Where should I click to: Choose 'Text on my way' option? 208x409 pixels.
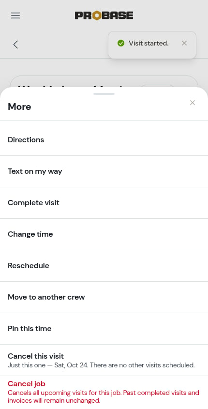pyautogui.click(x=104, y=171)
